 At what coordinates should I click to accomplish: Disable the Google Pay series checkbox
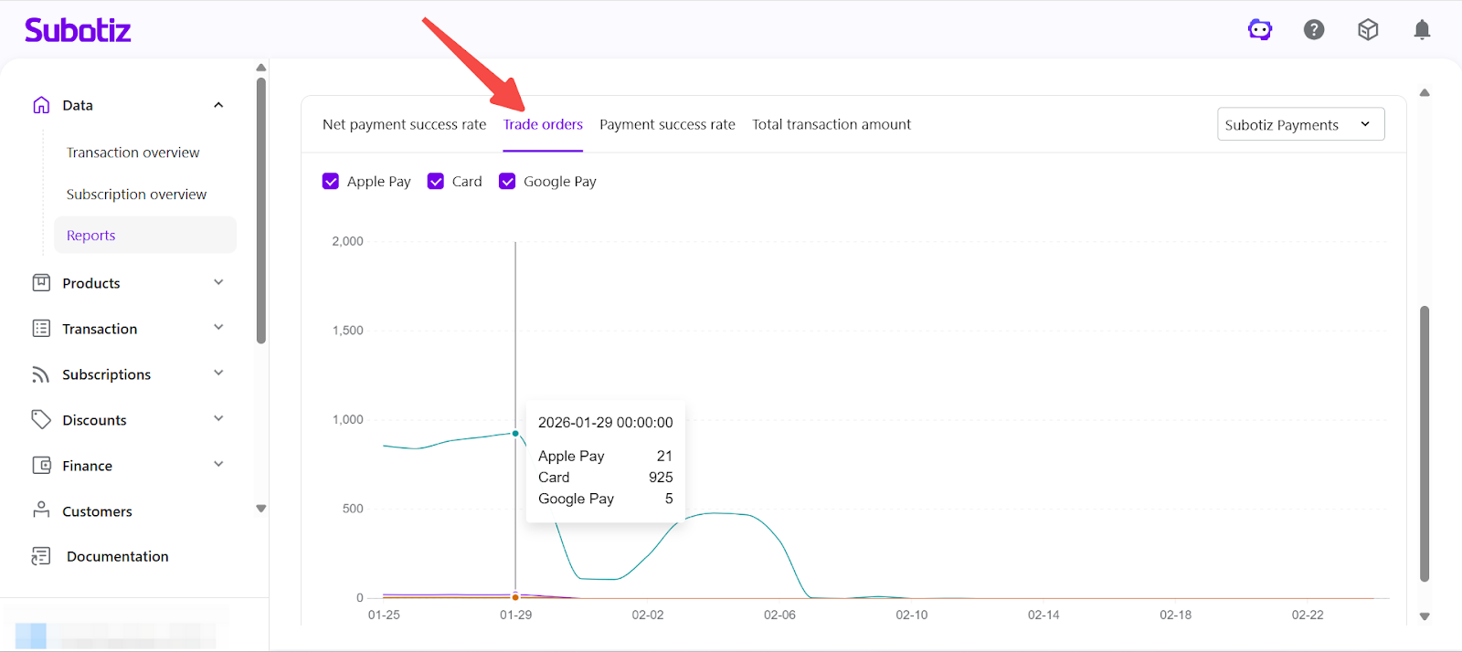tap(507, 182)
